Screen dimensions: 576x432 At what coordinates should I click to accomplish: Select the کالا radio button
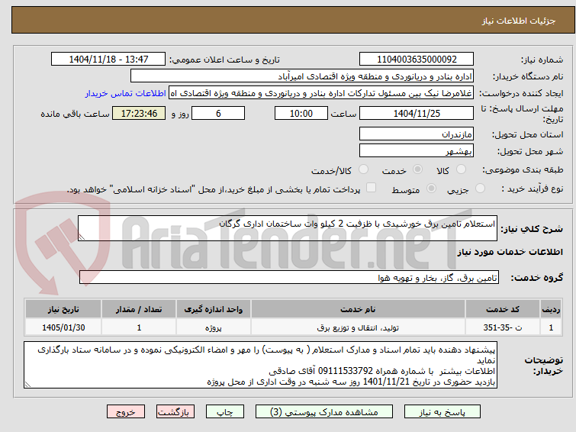click(460, 169)
